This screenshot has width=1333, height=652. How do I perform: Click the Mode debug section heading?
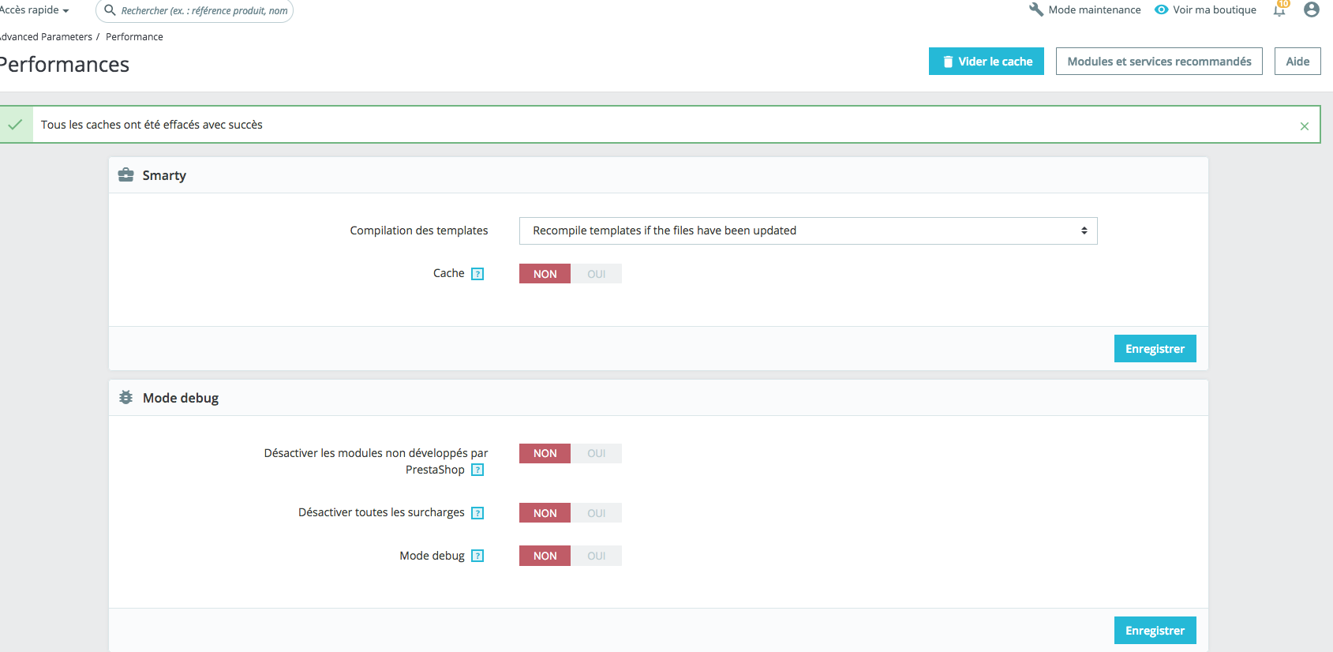click(x=181, y=398)
